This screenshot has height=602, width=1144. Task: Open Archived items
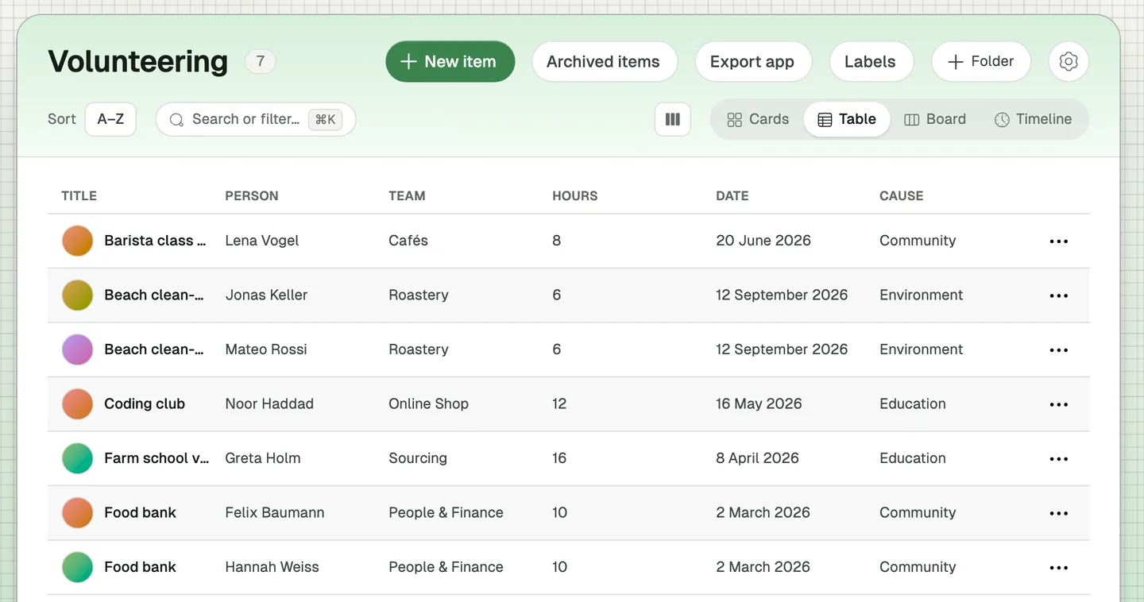click(604, 61)
